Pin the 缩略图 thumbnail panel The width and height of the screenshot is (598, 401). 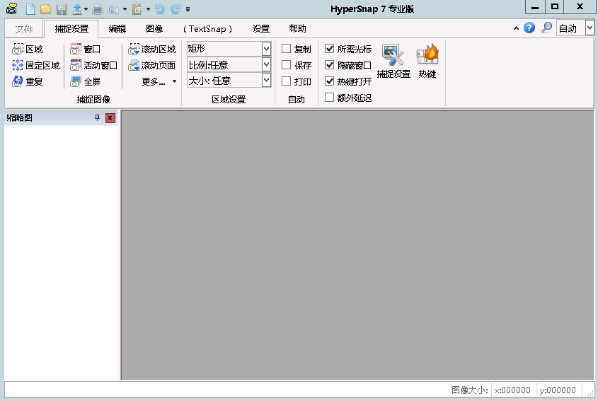coord(97,118)
